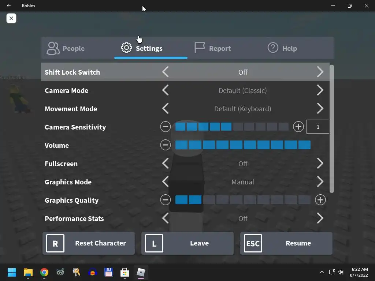Click the Reset Character button
The width and height of the screenshot is (375, 281).
point(89,243)
